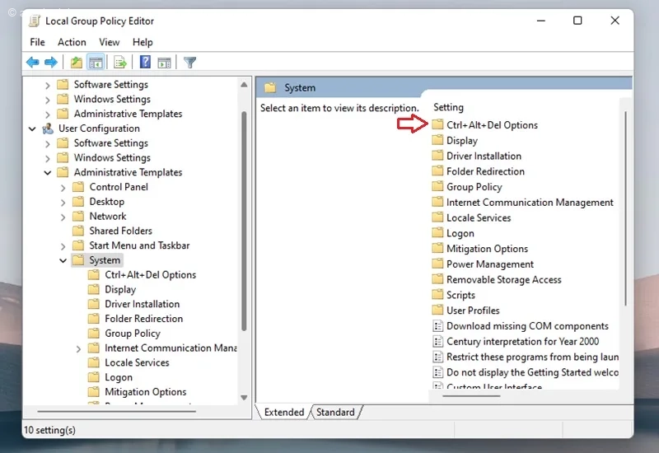Open the Action menu

tap(72, 42)
